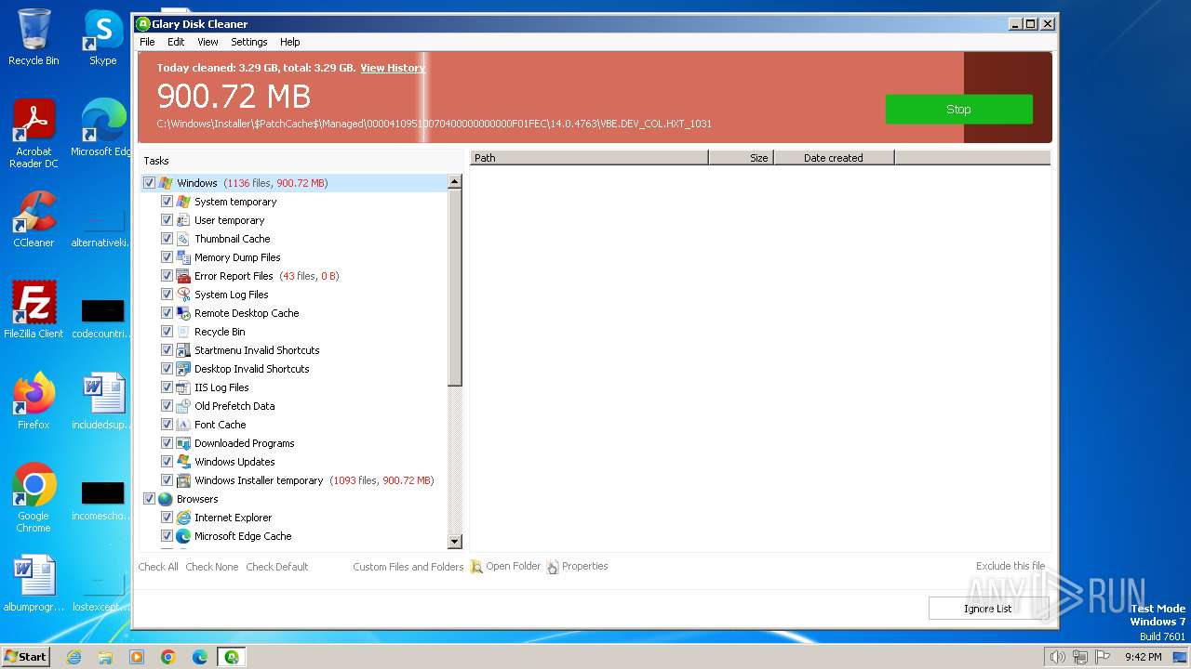1191x669 pixels.
Task: Click the Microsoft Edge Cache icon
Action: [183, 536]
